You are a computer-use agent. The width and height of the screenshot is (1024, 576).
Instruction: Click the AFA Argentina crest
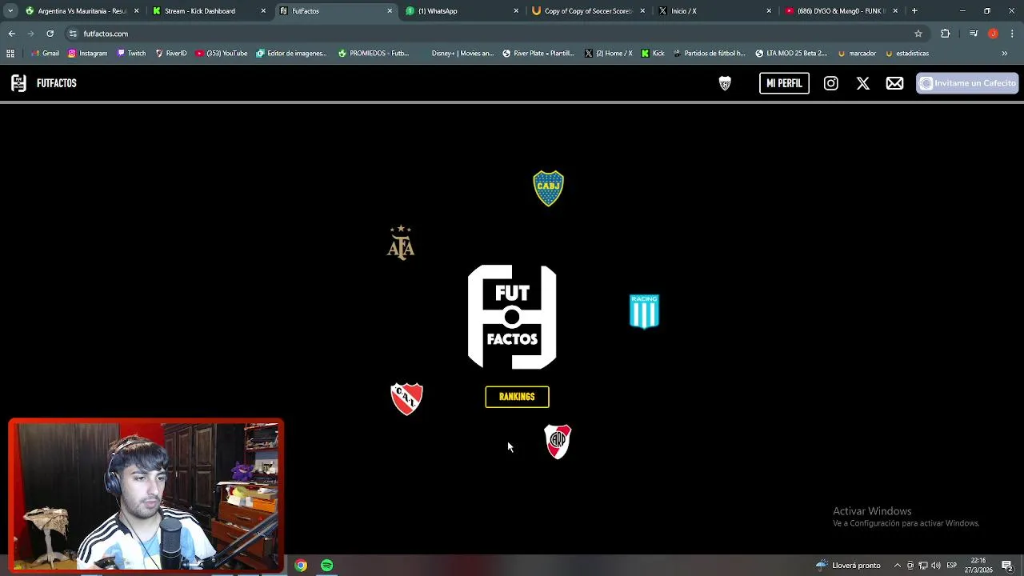point(401,242)
